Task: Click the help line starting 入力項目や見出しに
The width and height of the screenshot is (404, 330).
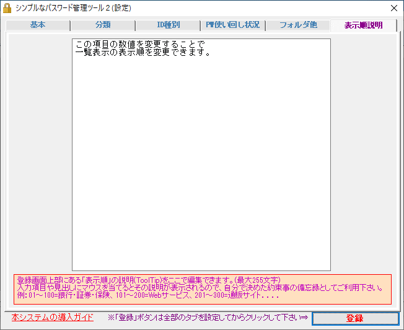Action: [x=200, y=288]
